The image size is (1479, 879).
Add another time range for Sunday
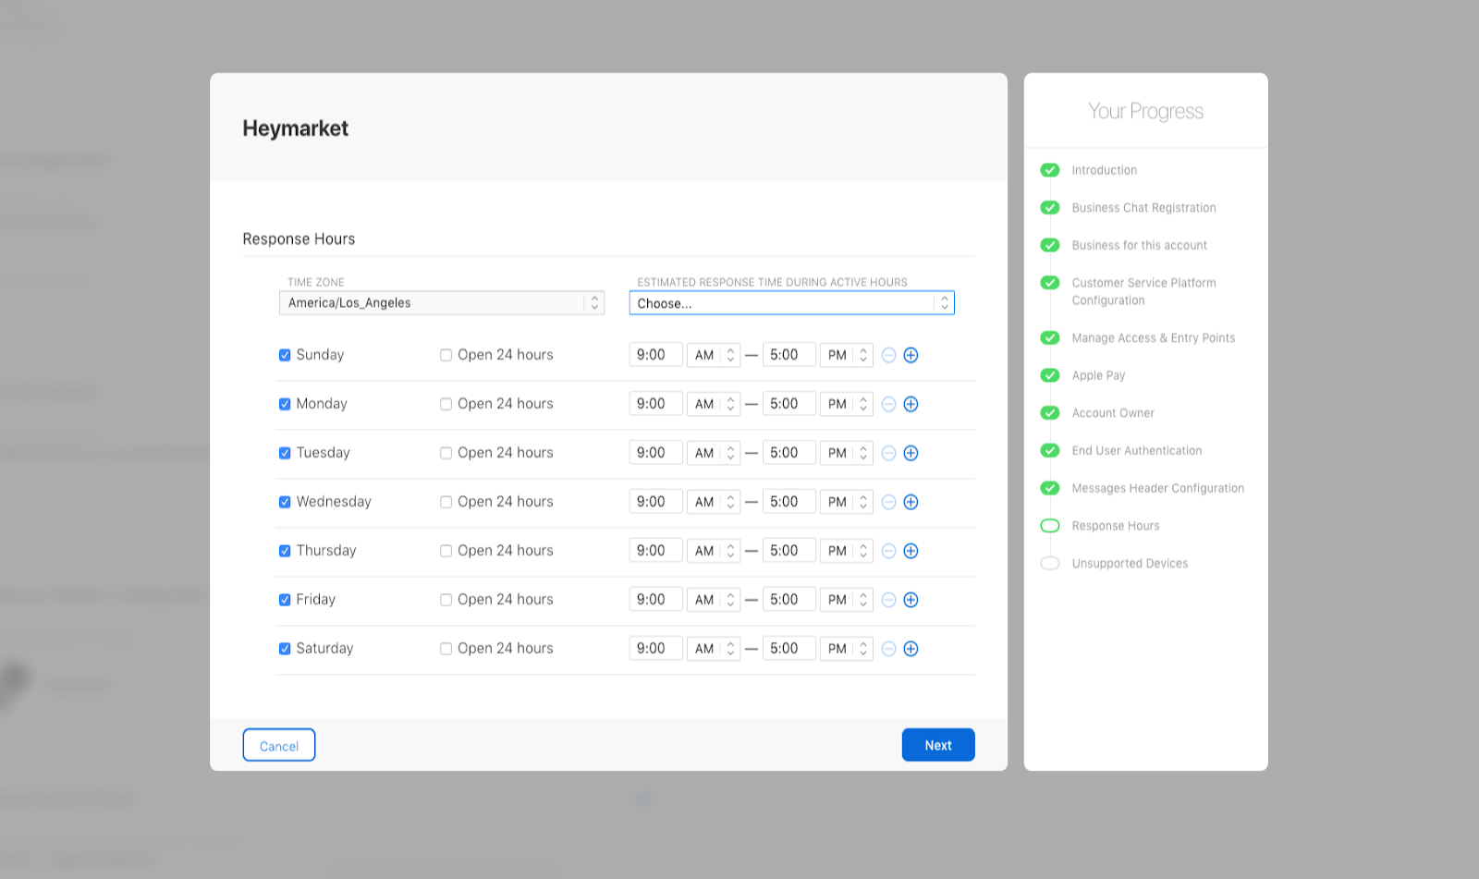coord(911,355)
